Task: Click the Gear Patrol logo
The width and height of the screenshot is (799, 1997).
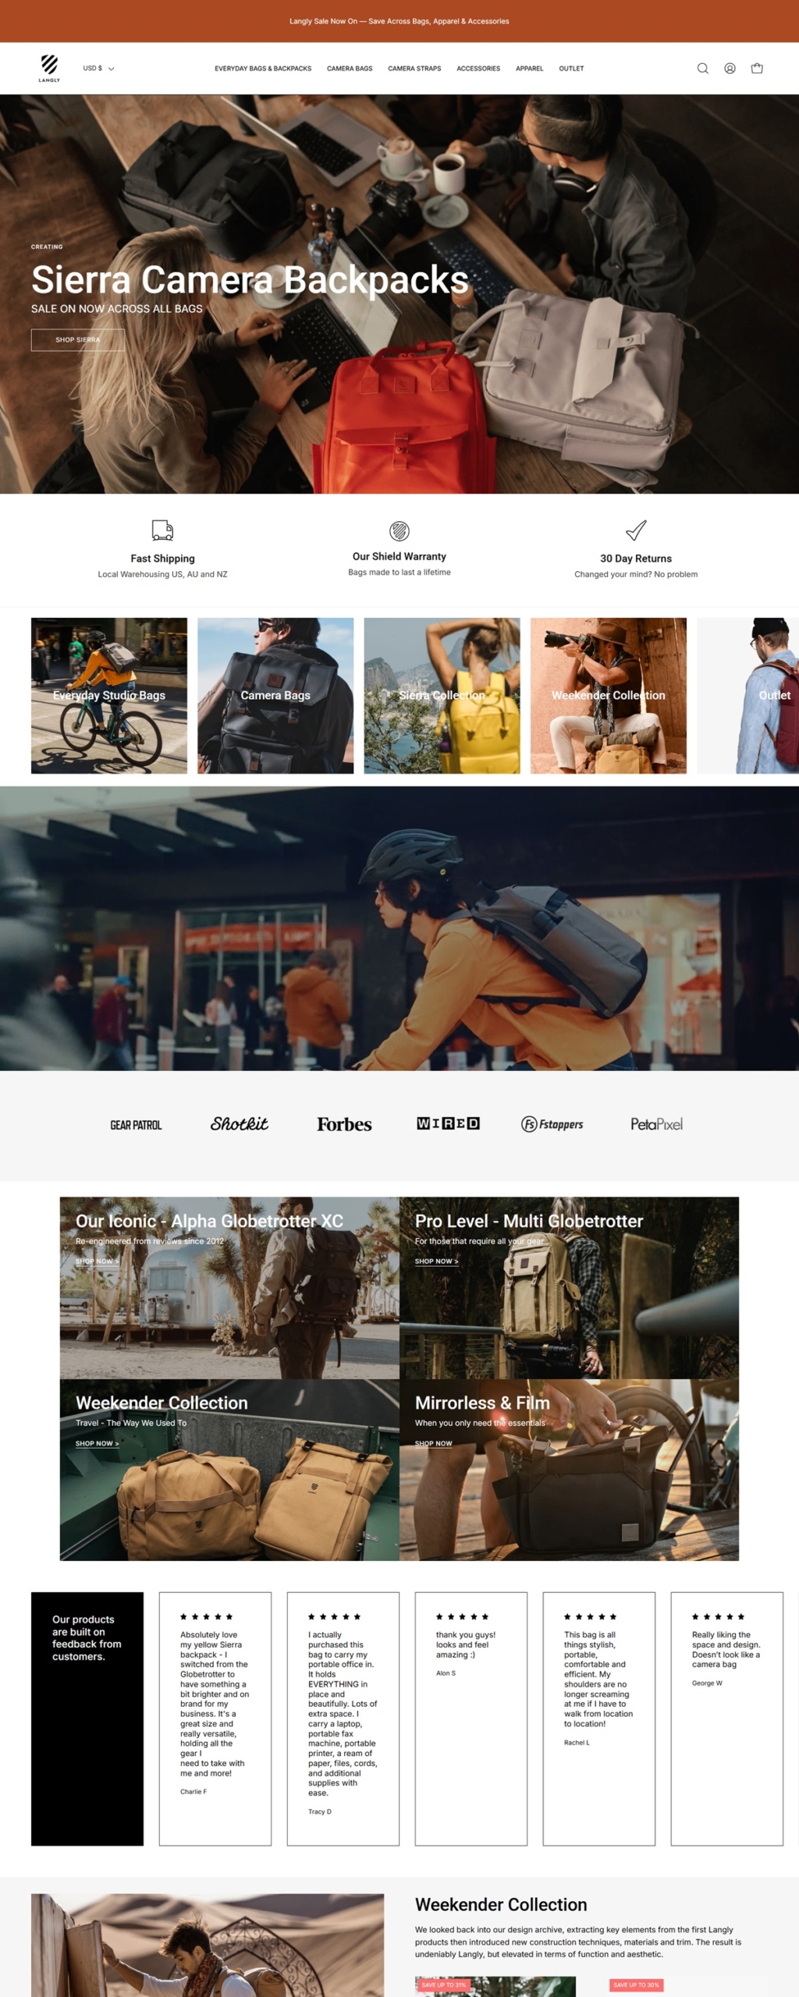Action: tap(136, 1125)
